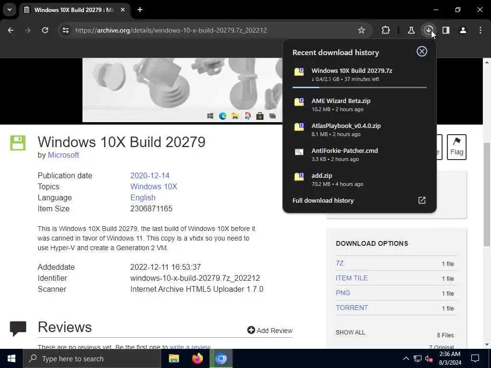Open AntiForkie-Patcher.cmd download entry

[x=359, y=155]
